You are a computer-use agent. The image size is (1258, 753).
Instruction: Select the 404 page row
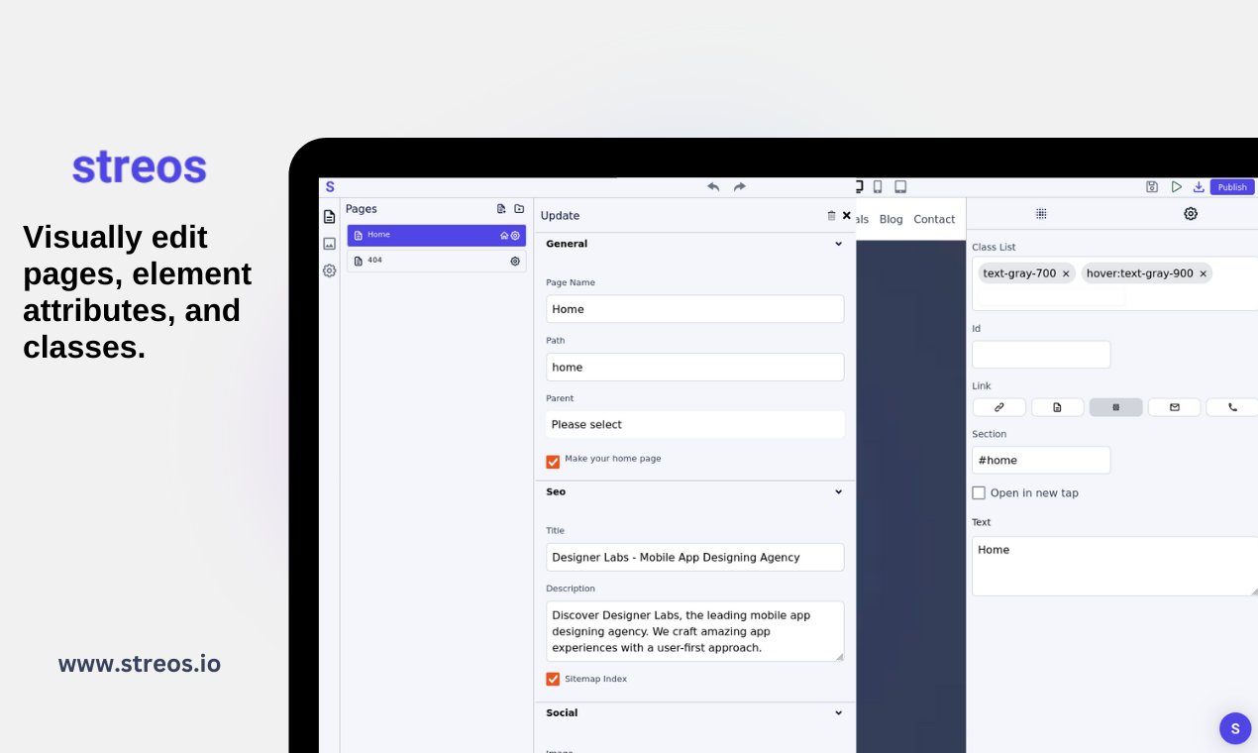pyautogui.click(x=436, y=261)
